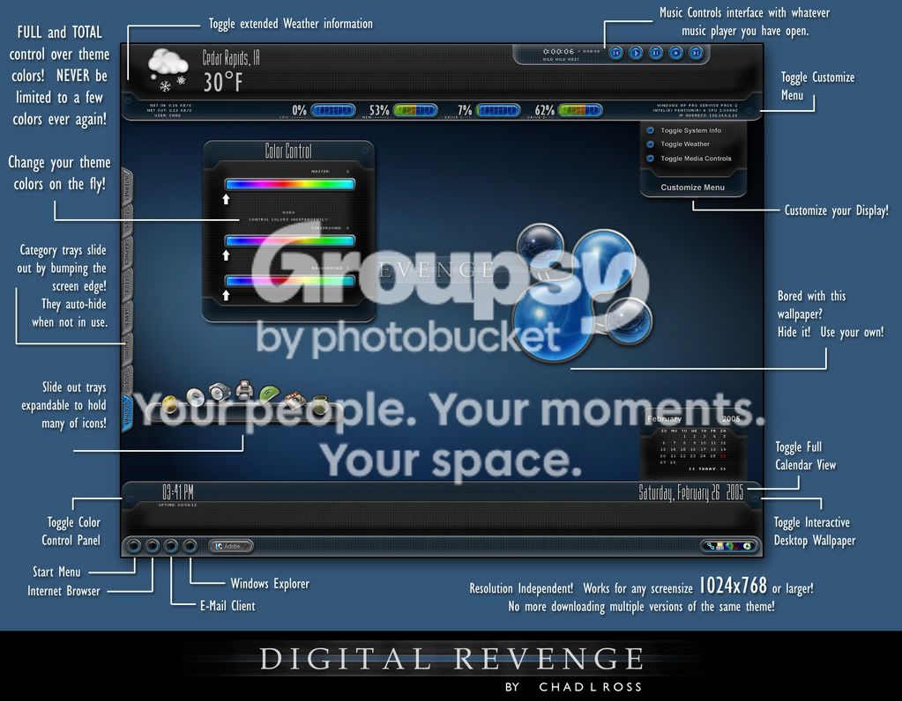Slide out the Tools category tray
This screenshot has height=701, width=902.
126,219
